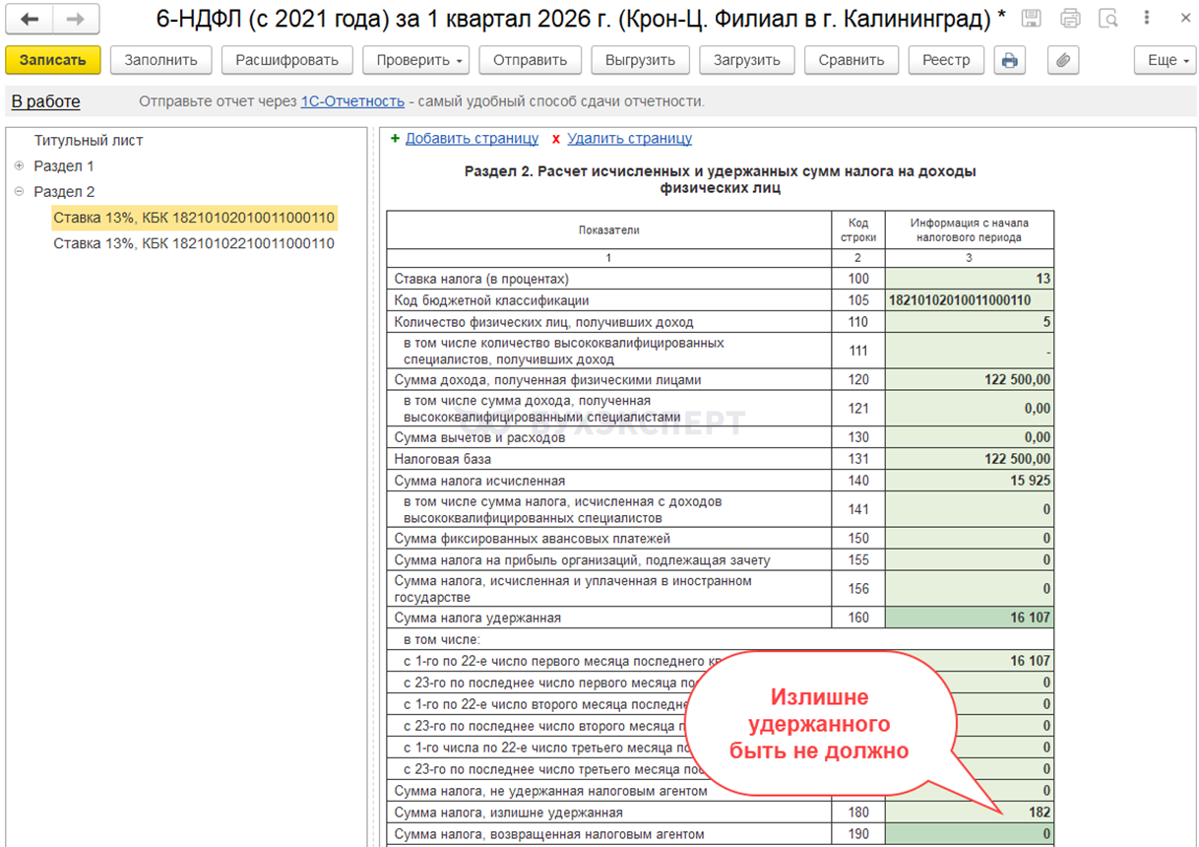
Task: Click the Заполнить button
Action: tap(160, 60)
